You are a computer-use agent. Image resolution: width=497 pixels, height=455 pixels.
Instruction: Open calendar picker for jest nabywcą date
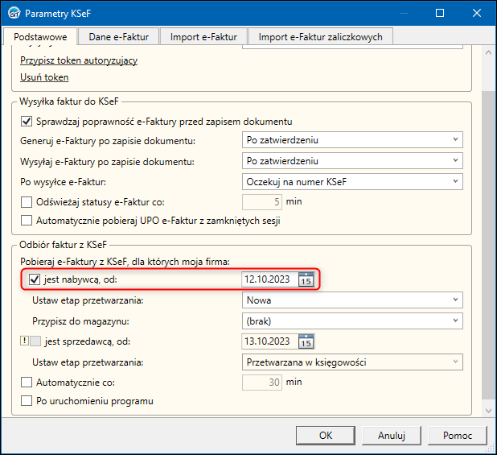[x=306, y=280]
